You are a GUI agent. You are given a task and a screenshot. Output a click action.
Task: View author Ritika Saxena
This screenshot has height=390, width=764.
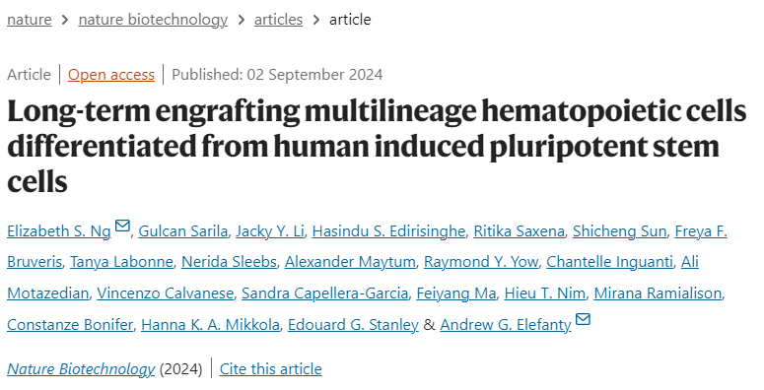[x=519, y=230]
